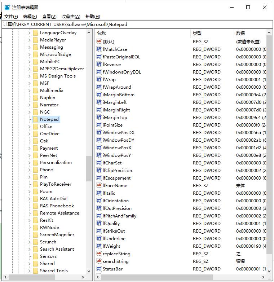Click the tree pane scroll down arrow

[89, 271]
